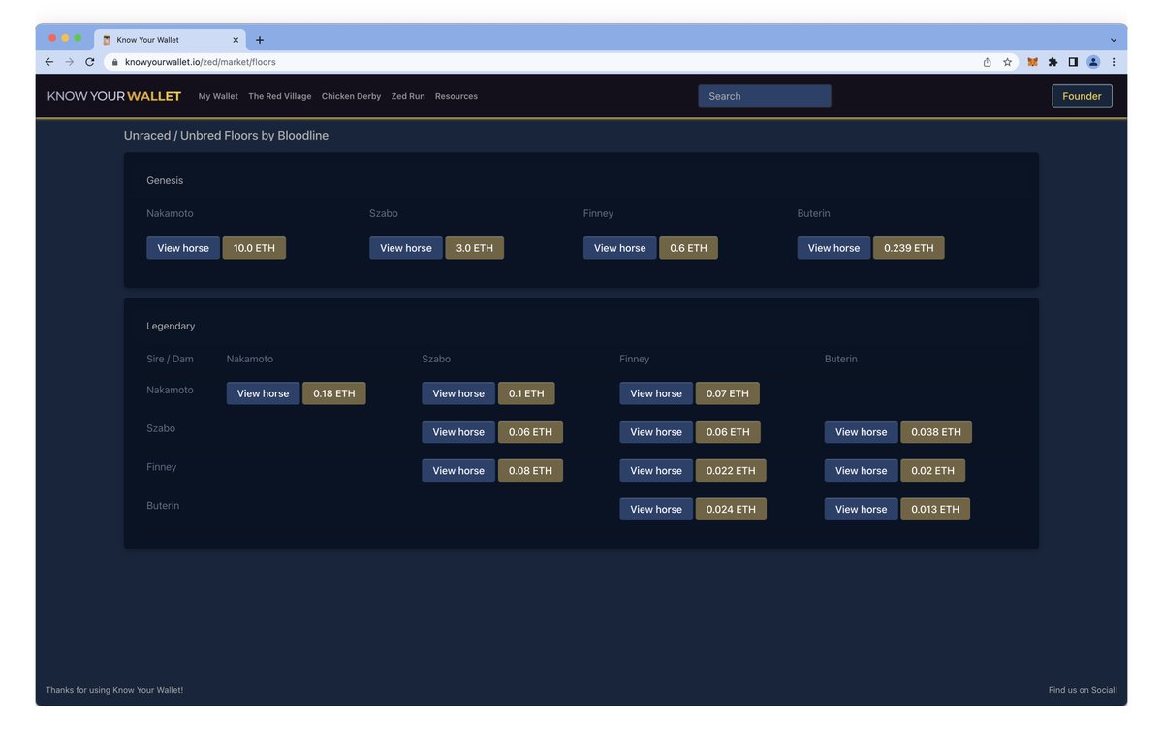Click inside the Search field
Screen dimensions: 1163x753
[x=764, y=96]
